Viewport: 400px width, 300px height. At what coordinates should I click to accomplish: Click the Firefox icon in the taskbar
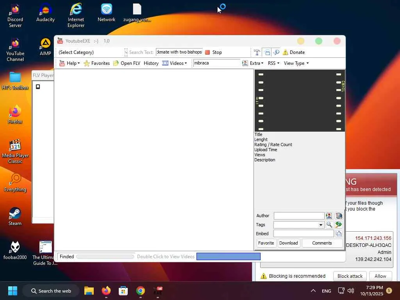[x=106, y=291]
